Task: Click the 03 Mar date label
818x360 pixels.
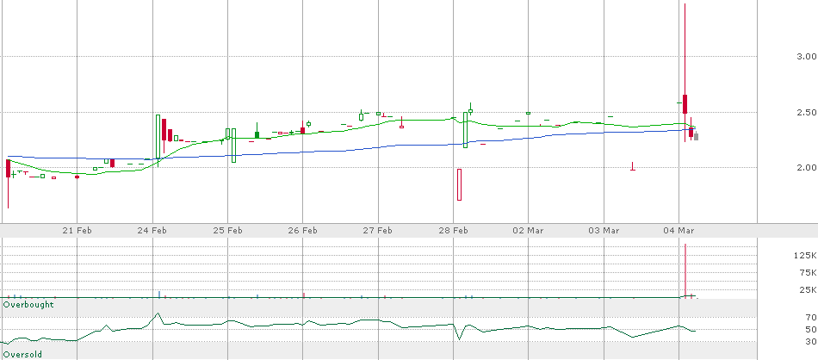Action: [x=603, y=230]
